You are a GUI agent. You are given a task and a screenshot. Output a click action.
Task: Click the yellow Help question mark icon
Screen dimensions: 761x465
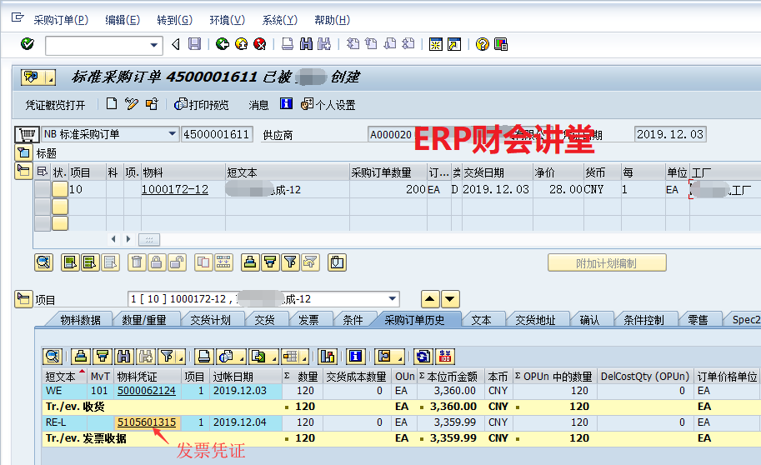pyautogui.click(x=482, y=44)
